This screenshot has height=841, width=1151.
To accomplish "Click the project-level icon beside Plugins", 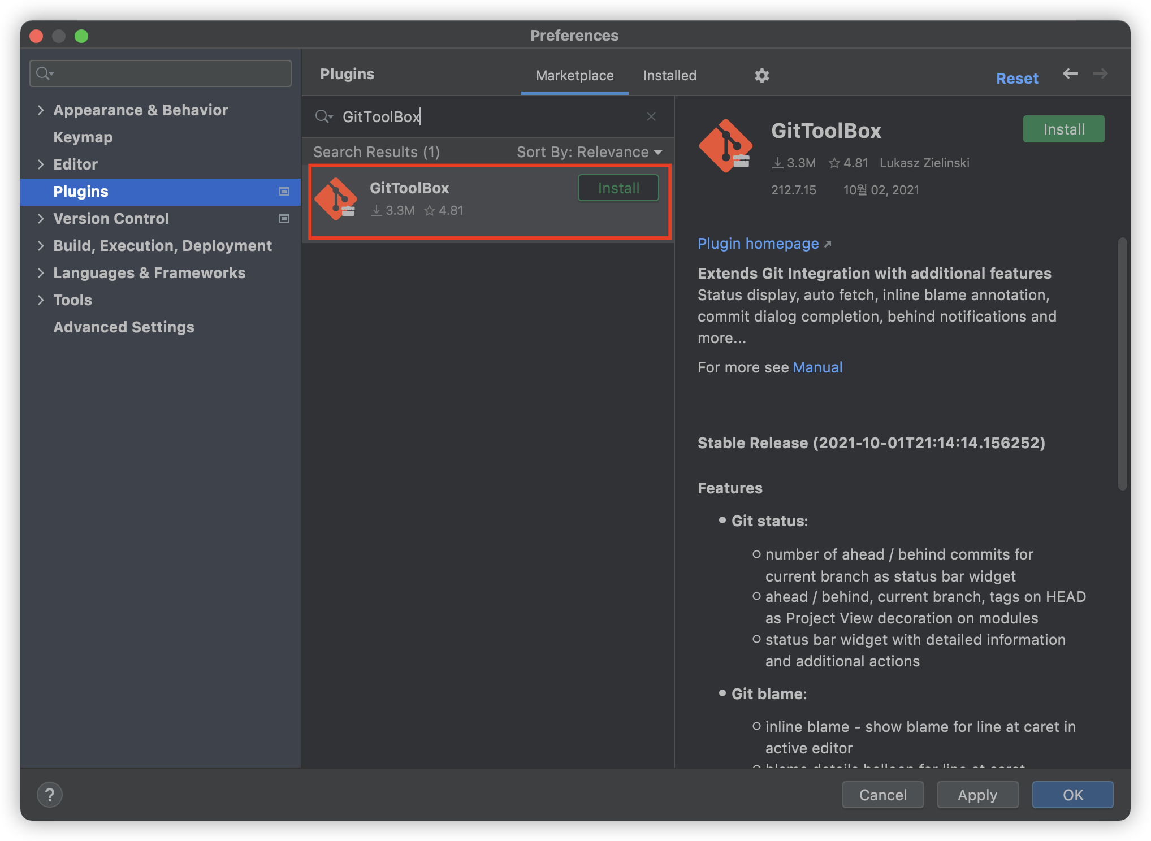I will pos(284,192).
